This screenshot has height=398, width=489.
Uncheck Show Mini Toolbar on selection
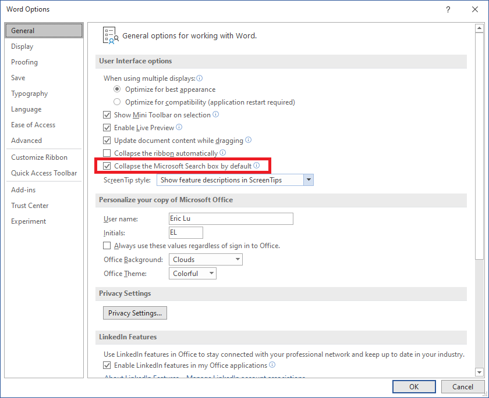pyautogui.click(x=107, y=115)
